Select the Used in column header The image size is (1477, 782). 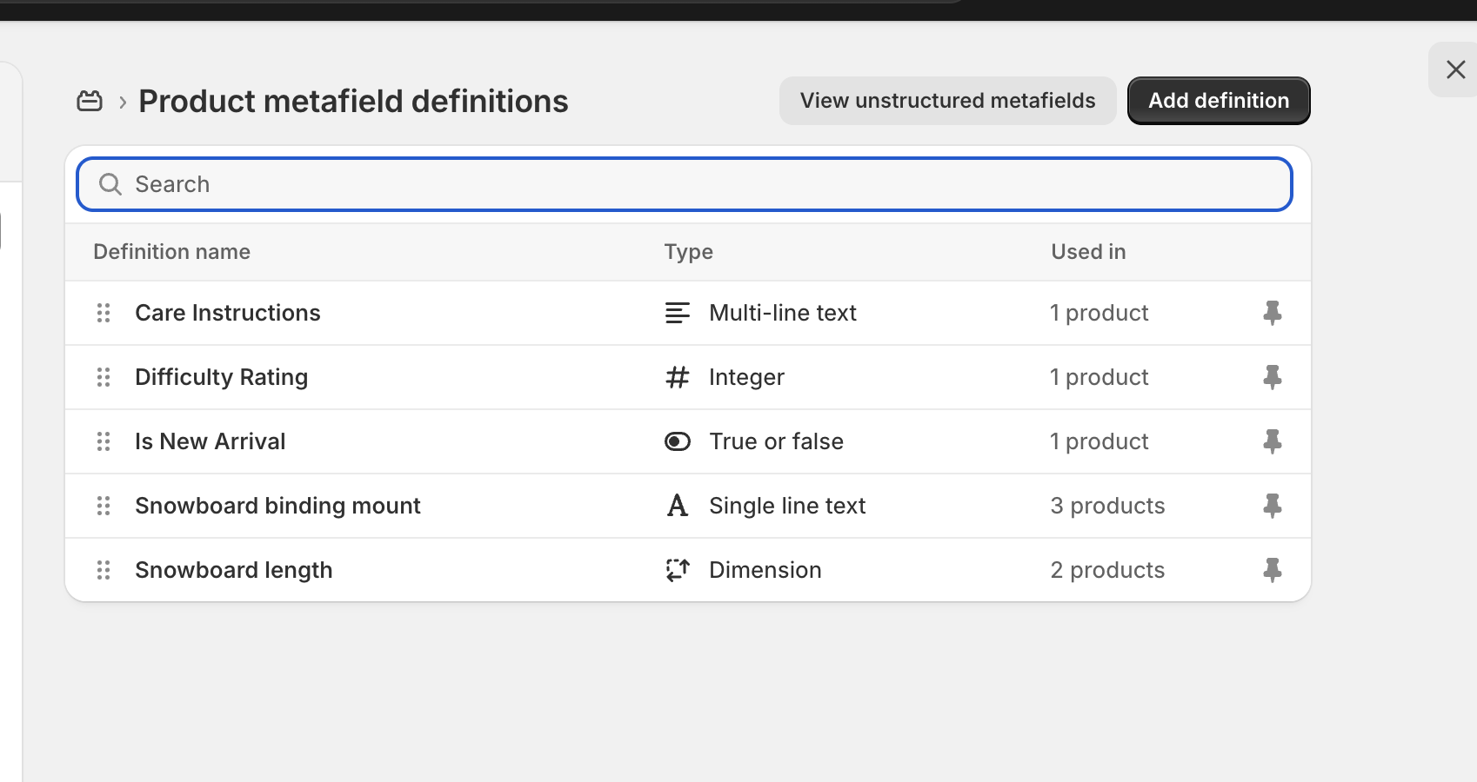click(x=1087, y=251)
